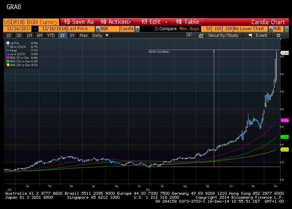The image size is (292, 209).
Task: Open the RUB currency dropdown
Action: 279,29
